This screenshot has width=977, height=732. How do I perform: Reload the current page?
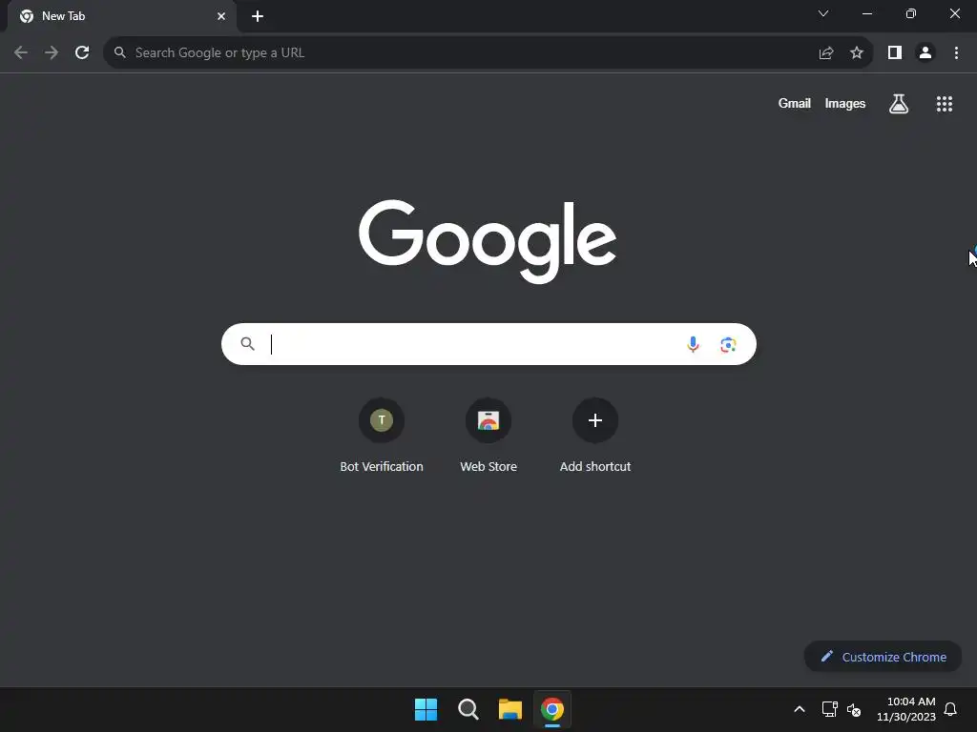(82, 53)
